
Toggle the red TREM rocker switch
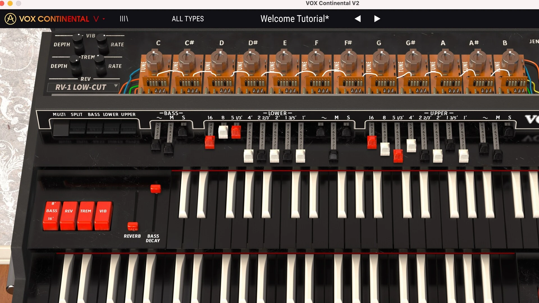(x=86, y=215)
